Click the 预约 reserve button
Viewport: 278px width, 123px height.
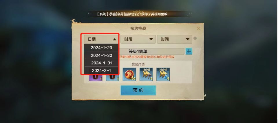[x=138, y=90]
